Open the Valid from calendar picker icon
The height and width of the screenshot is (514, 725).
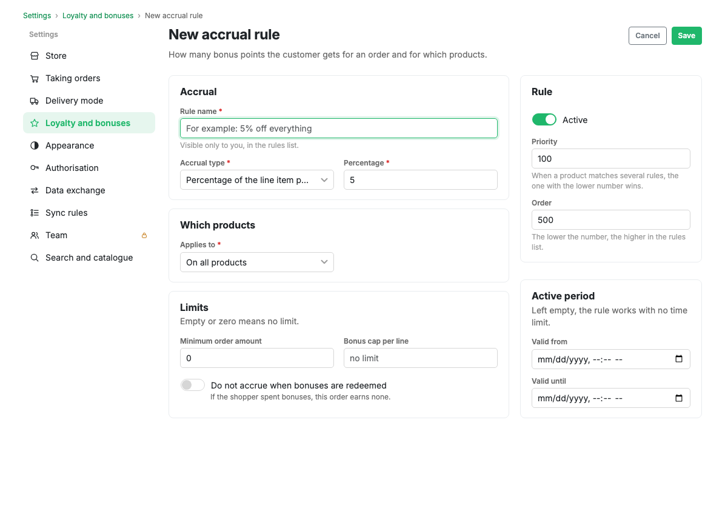pyautogui.click(x=679, y=359)
